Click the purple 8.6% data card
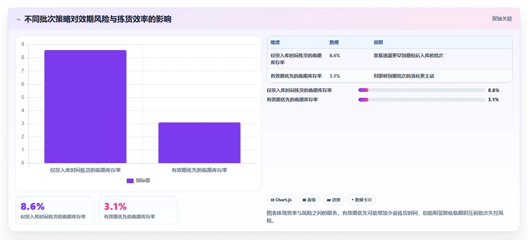 55,210
